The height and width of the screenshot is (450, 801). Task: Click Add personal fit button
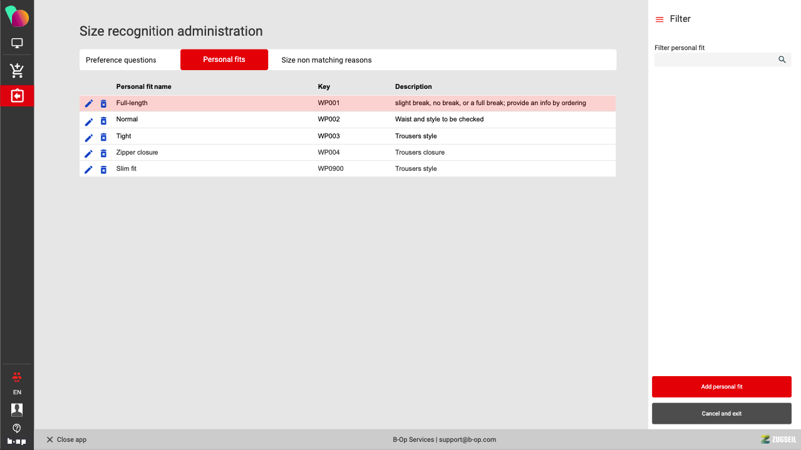coord(721,387)
